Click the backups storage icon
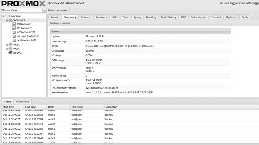Screen dimensions: 259x145 (x=14, y=36)
